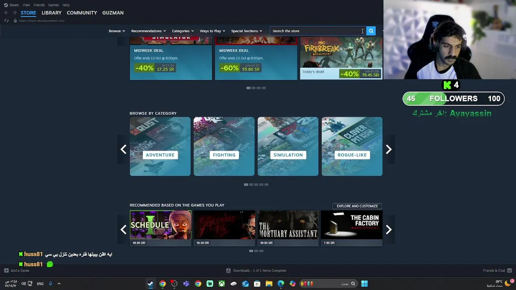Screen dimensions: 516x290
Task: Click Add a Game link
Action: (20, 271)
